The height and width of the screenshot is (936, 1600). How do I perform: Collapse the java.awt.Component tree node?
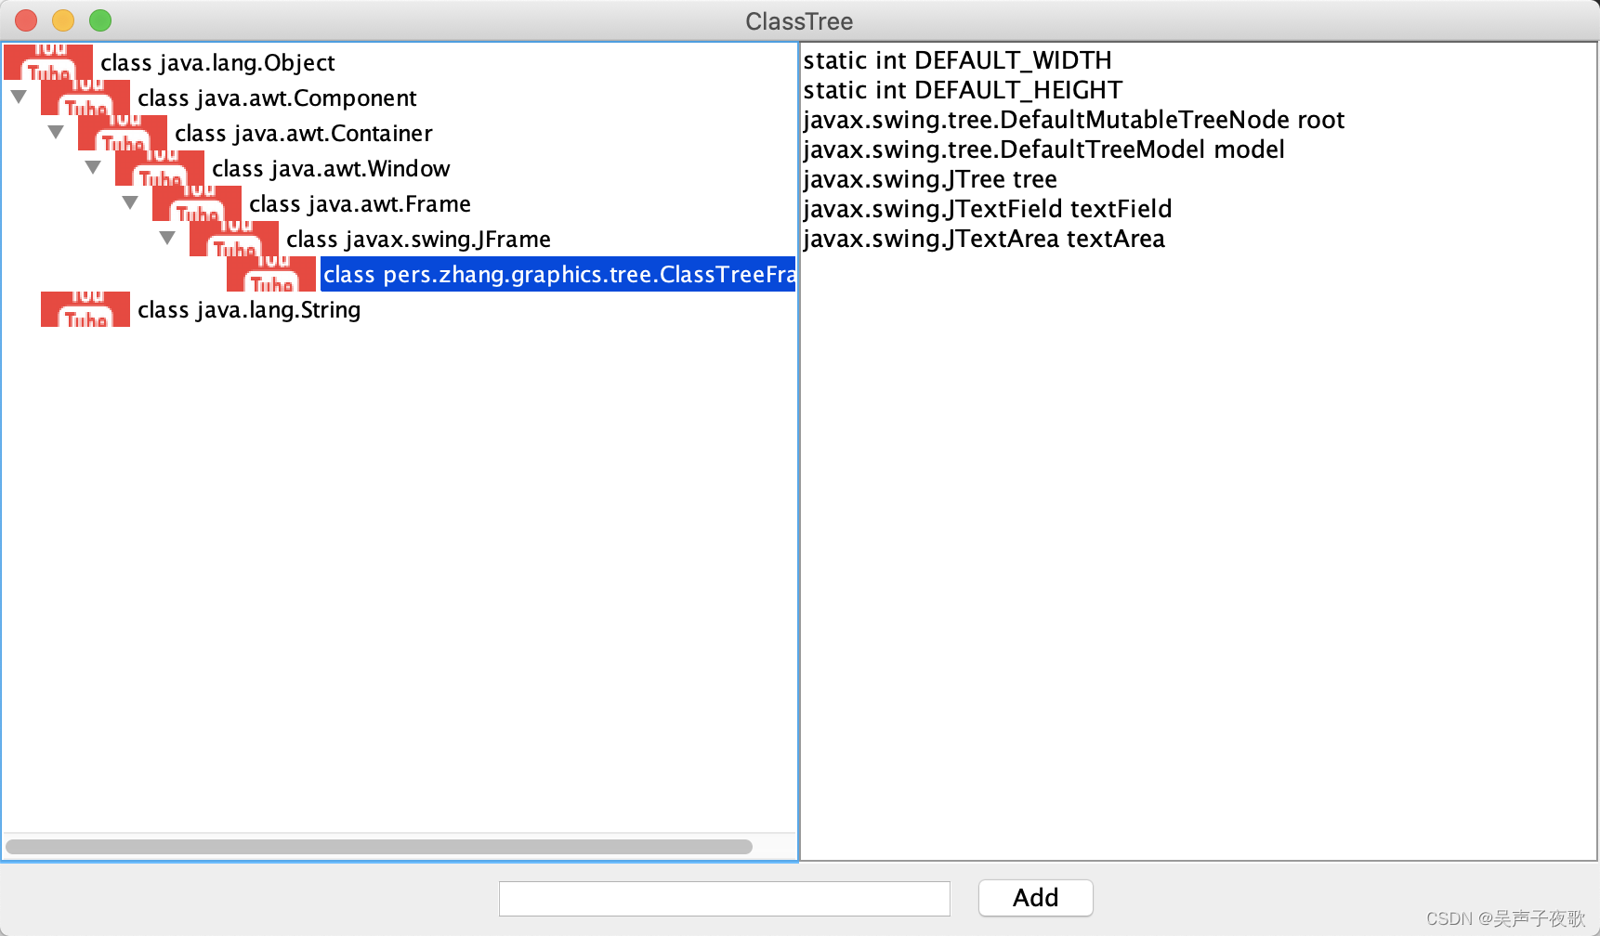19,97
